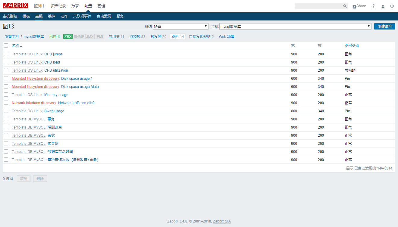The image size is (398, 227).
Task: Switch to Web 场景 tab
Action: pyautogui.click(x=227, y=37)
